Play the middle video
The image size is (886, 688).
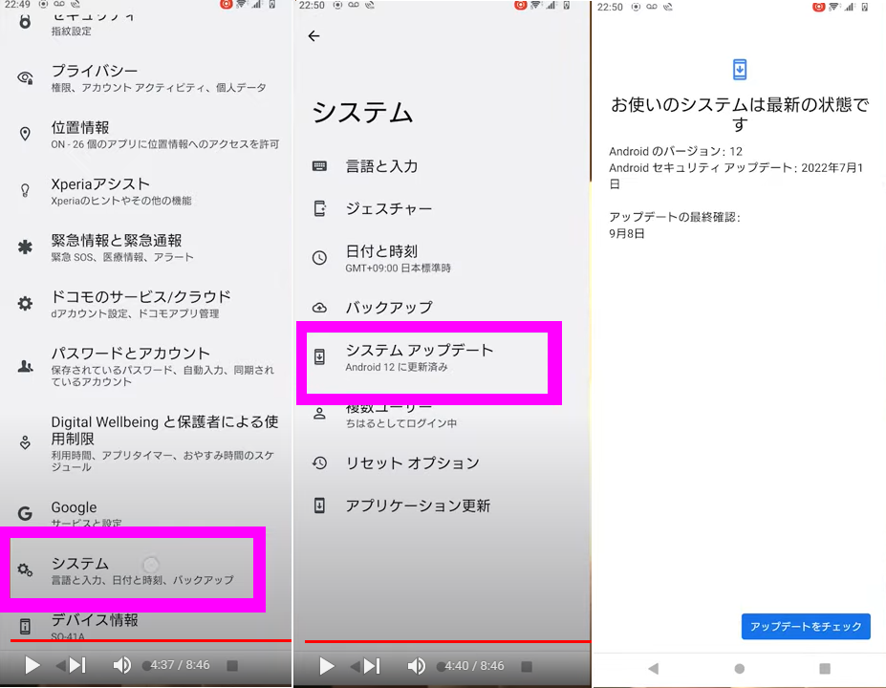point(327,667)
